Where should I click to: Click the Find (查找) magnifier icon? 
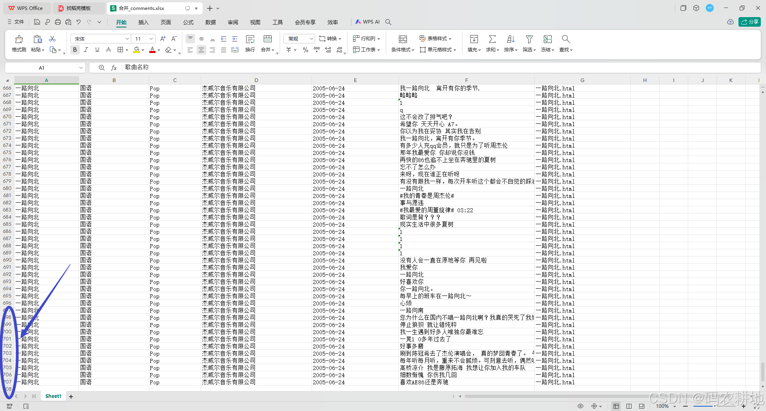tap(566, 39)
